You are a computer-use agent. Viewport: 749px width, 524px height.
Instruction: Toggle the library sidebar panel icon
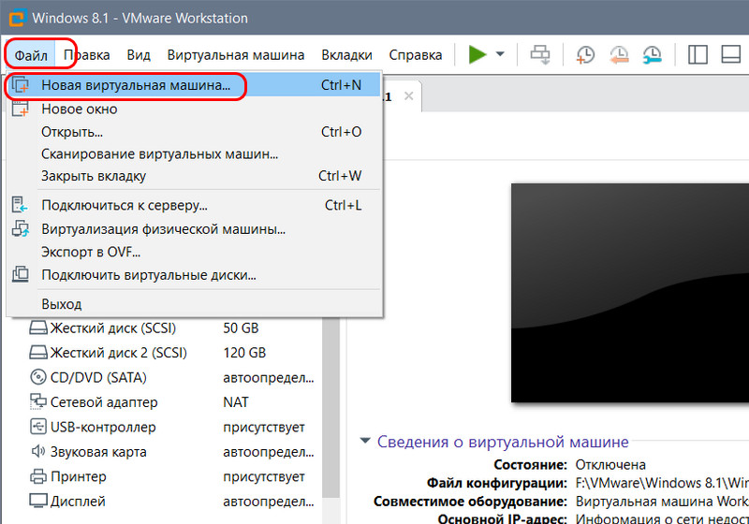tap(698, 54)
